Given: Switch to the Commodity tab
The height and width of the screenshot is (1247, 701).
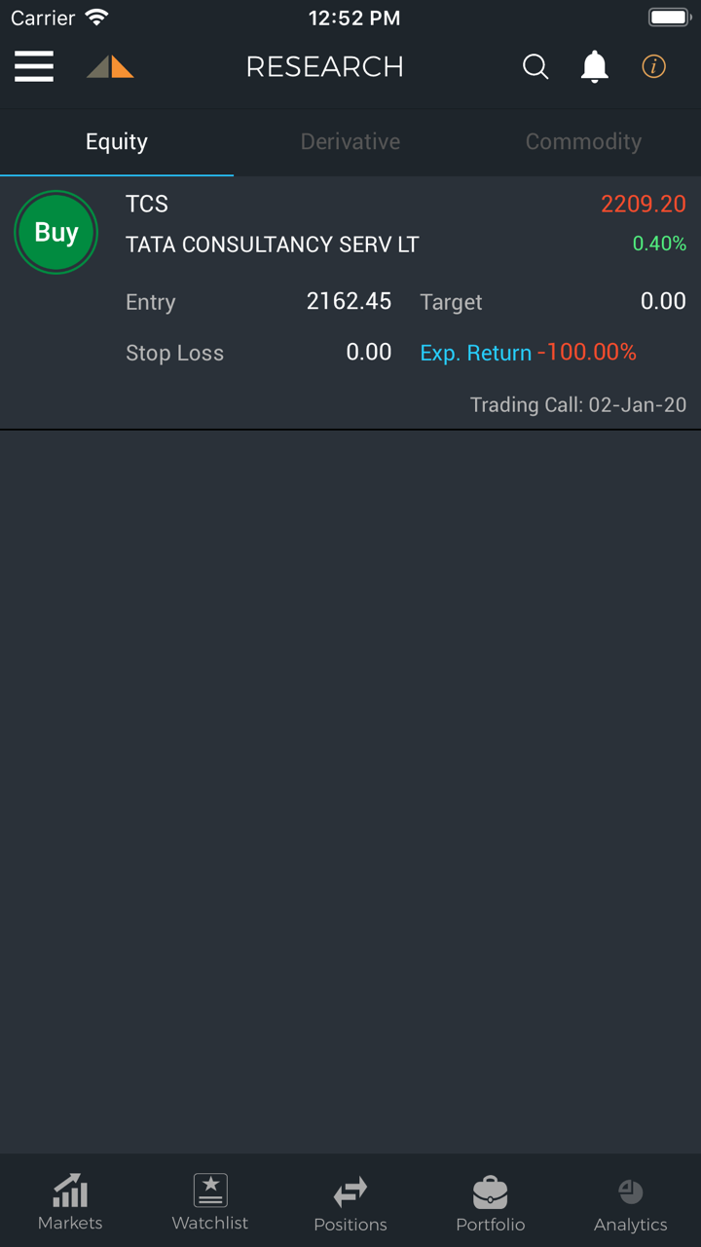Looking at the screenshot, I should click(583, 142).
